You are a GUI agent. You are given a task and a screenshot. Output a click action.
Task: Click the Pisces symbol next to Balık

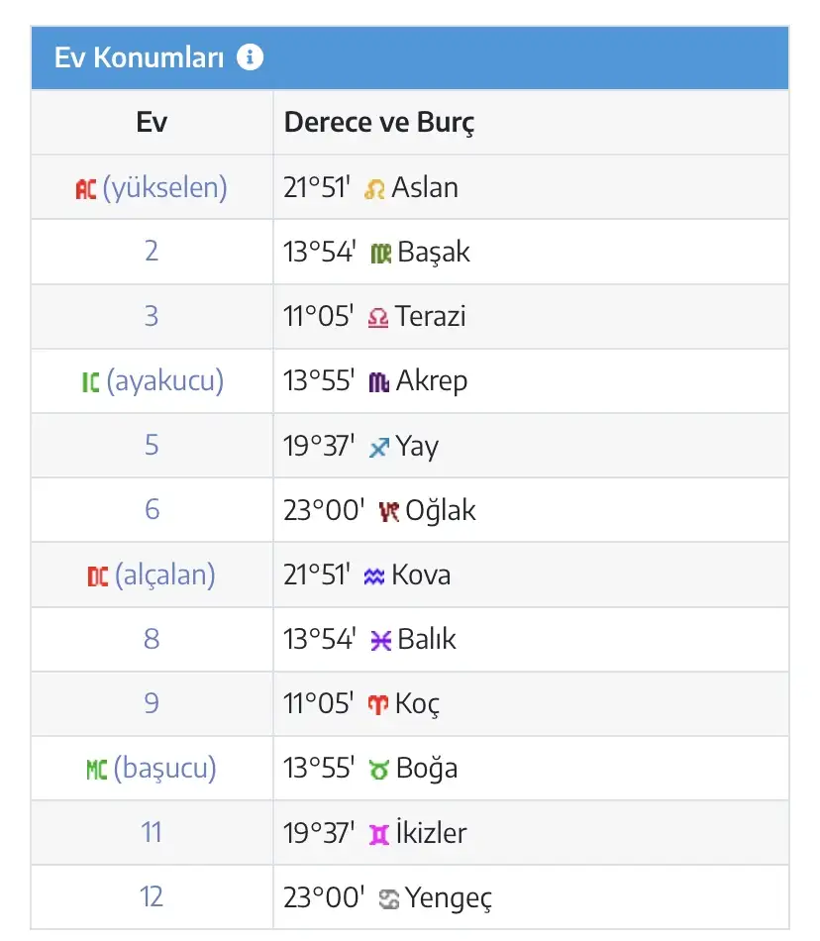(380, 641)
